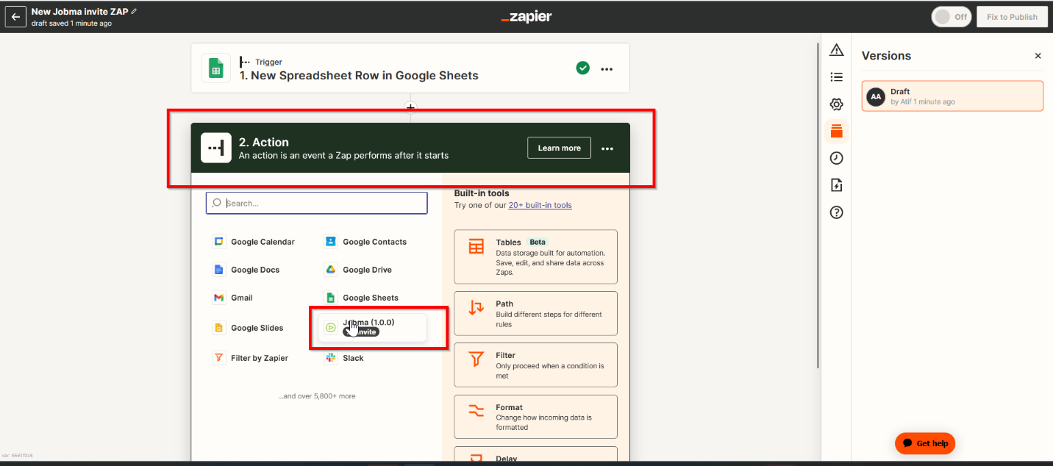
Task: Open the warning triangle sidebar icon
Action: [836, 50]
